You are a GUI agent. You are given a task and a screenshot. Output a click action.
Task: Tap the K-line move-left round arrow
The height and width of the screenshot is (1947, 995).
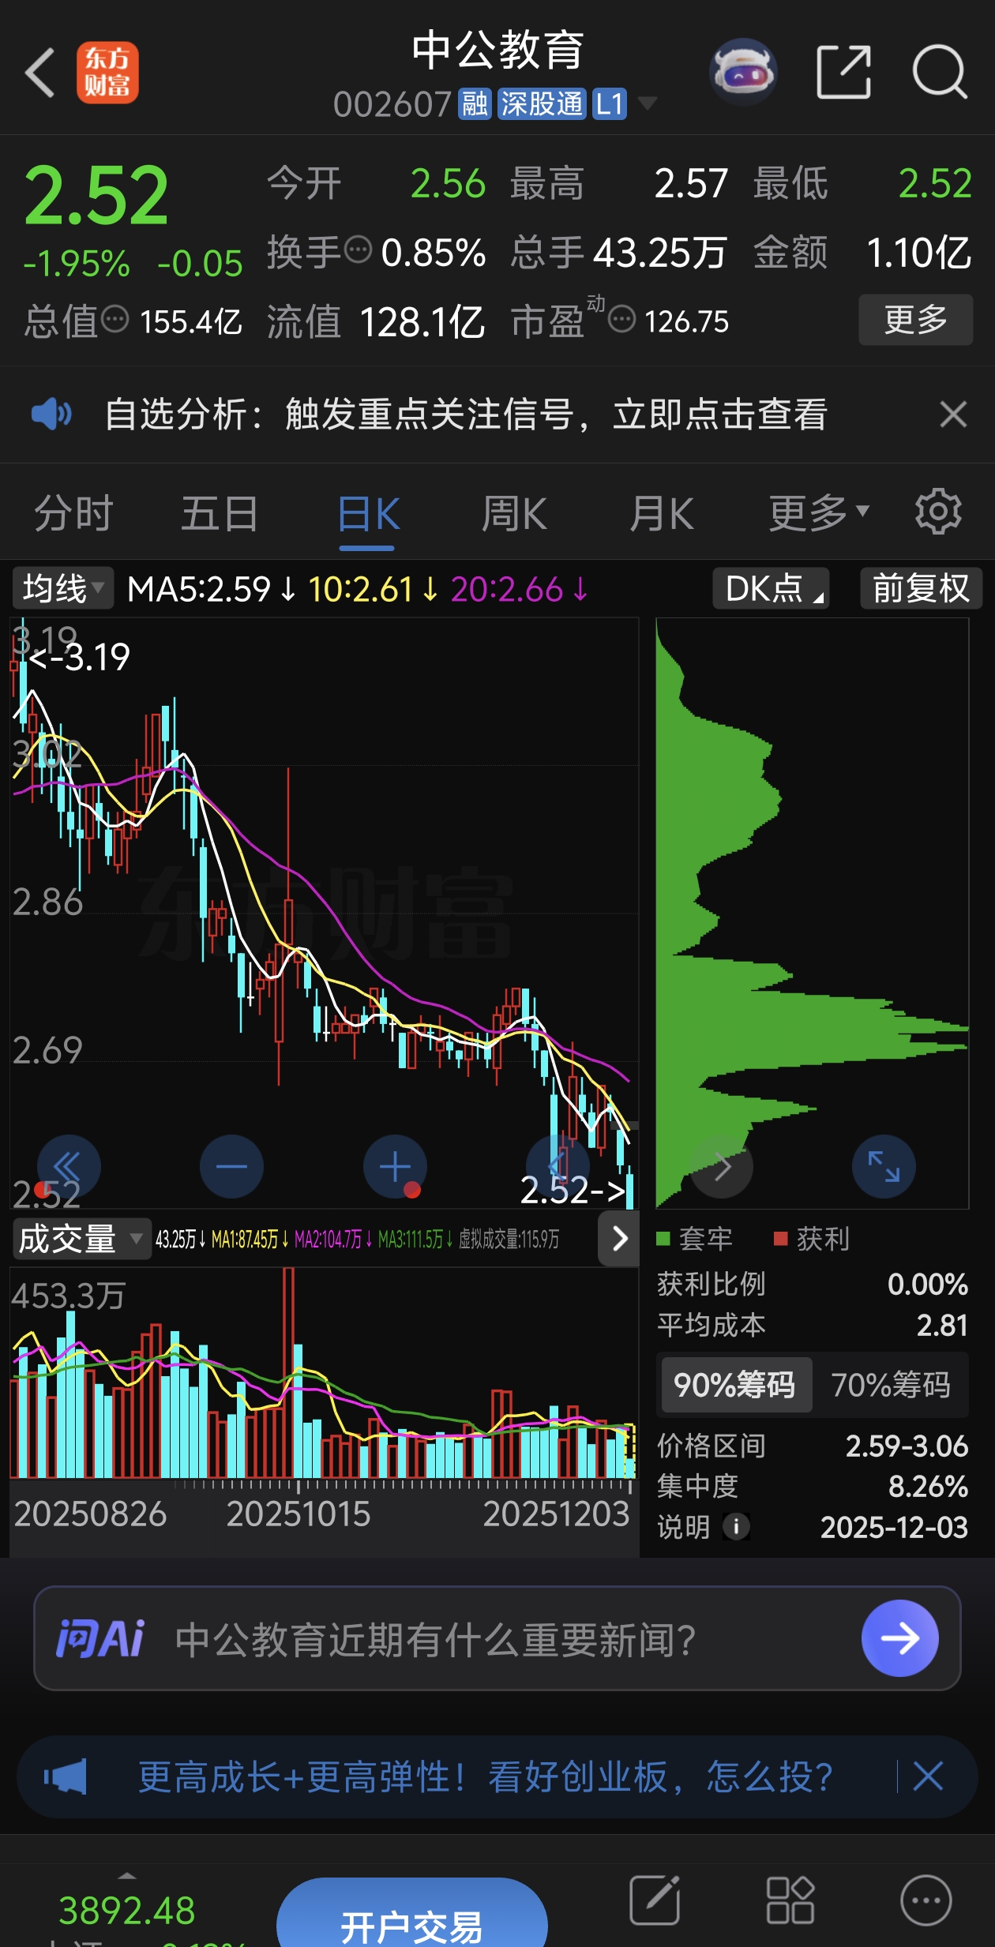(558, 1167)
